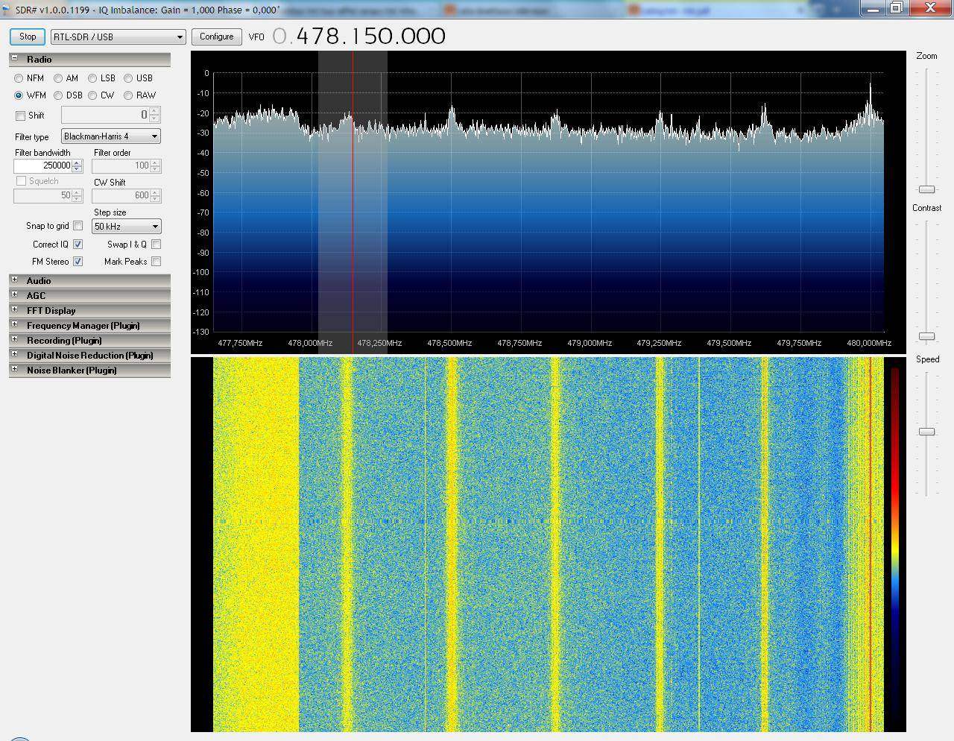Select DSB demodulation mode
Image resolution: width=954 pixels, height=741 pixels.
58,95
